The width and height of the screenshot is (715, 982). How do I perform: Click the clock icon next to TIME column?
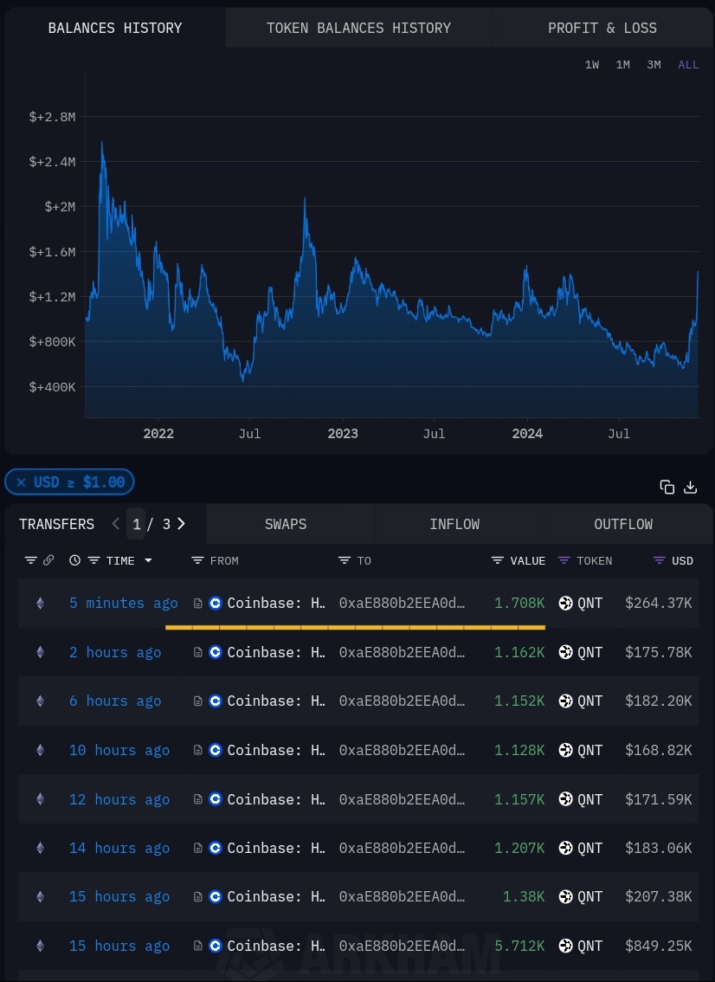coord(74,560)
